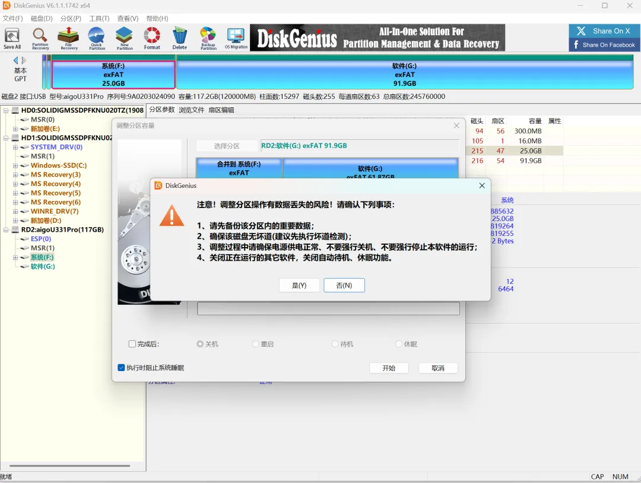Screen dimensions: 641x483
Task: Click the tree panel horizontal scrollbar
Action: click(x=69, y=465)
